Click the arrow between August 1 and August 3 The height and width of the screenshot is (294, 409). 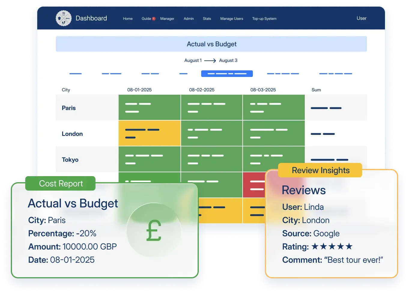point(210,61)
